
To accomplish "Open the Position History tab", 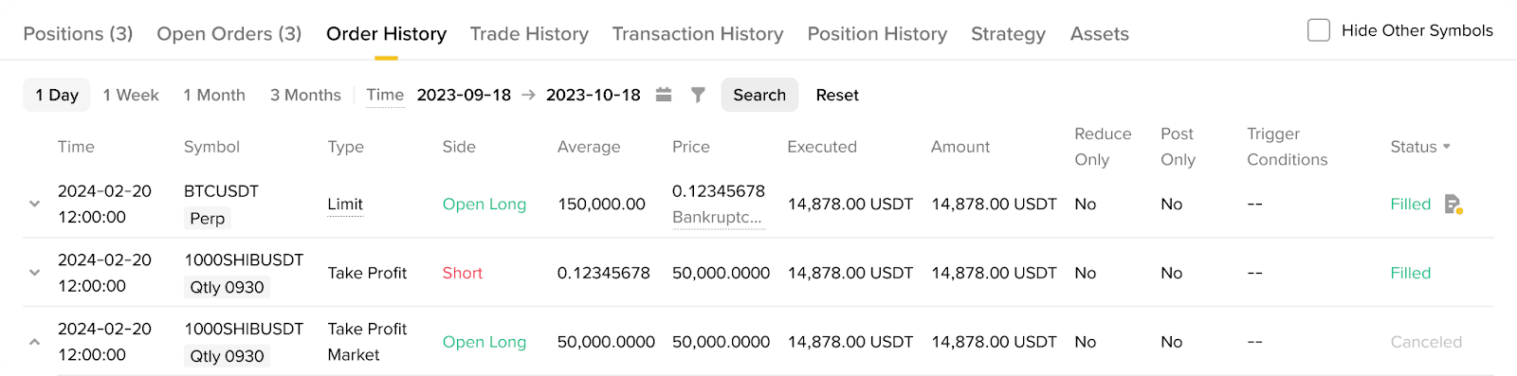I will pos(877,34).
